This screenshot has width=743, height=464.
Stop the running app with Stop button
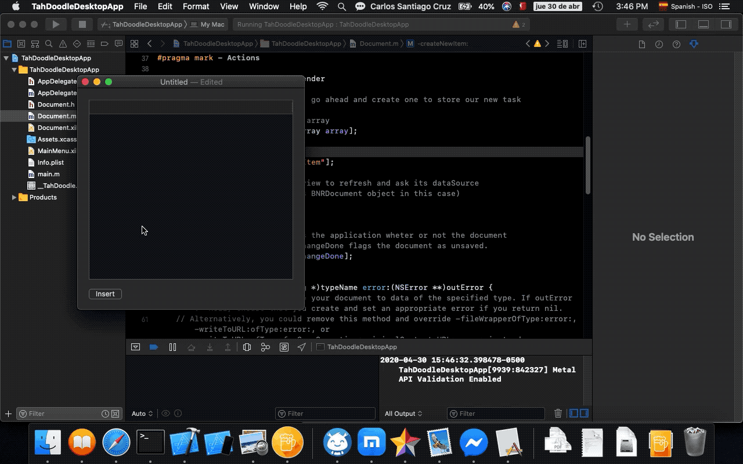82,24
